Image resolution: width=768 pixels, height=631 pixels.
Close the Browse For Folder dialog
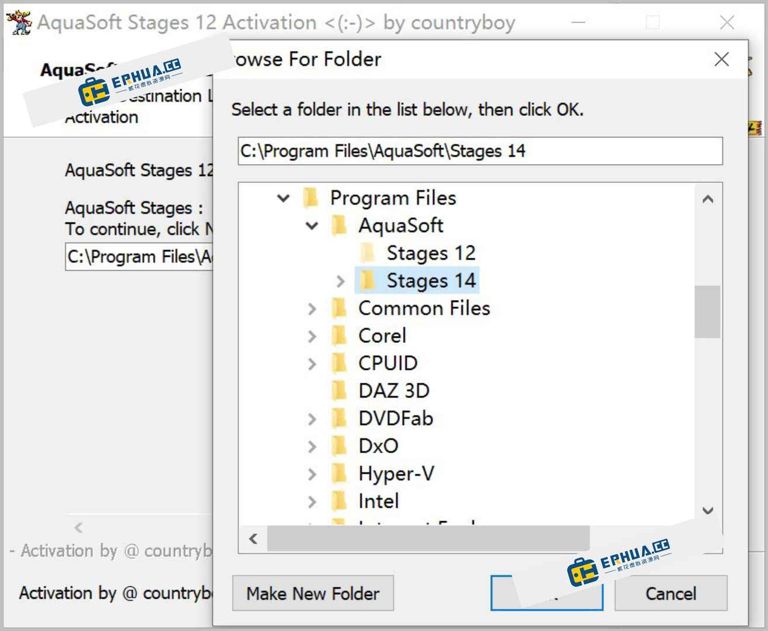pos(721,59)
